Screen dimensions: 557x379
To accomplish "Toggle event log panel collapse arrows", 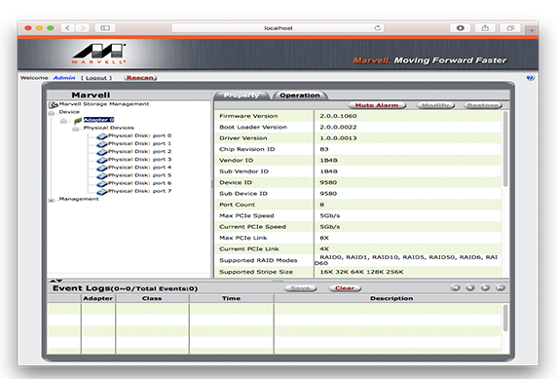I will pos(56,281).
